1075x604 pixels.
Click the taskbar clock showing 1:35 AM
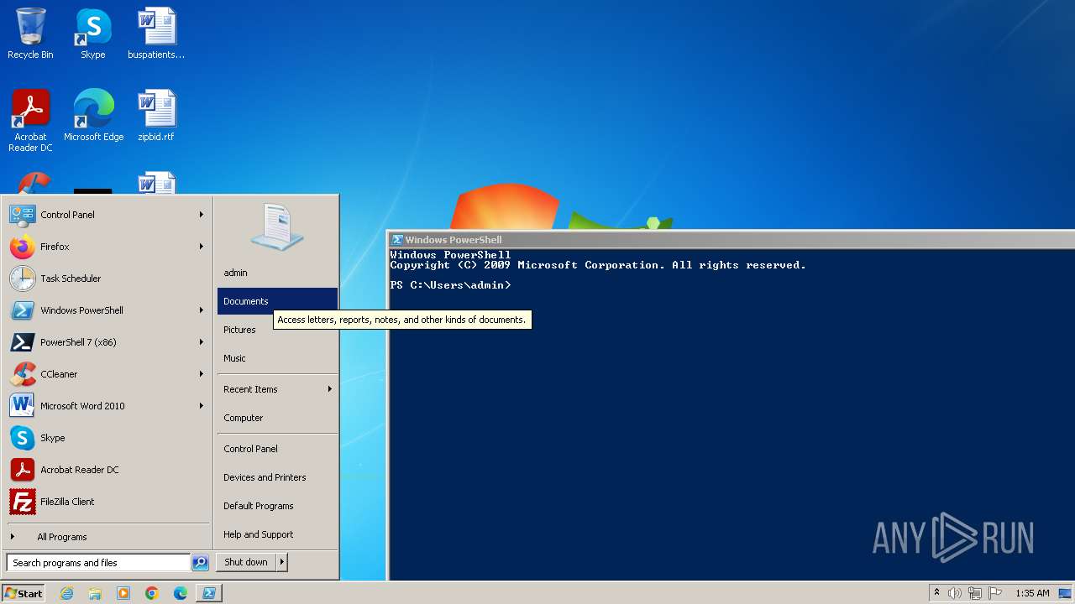(1032, 593)
